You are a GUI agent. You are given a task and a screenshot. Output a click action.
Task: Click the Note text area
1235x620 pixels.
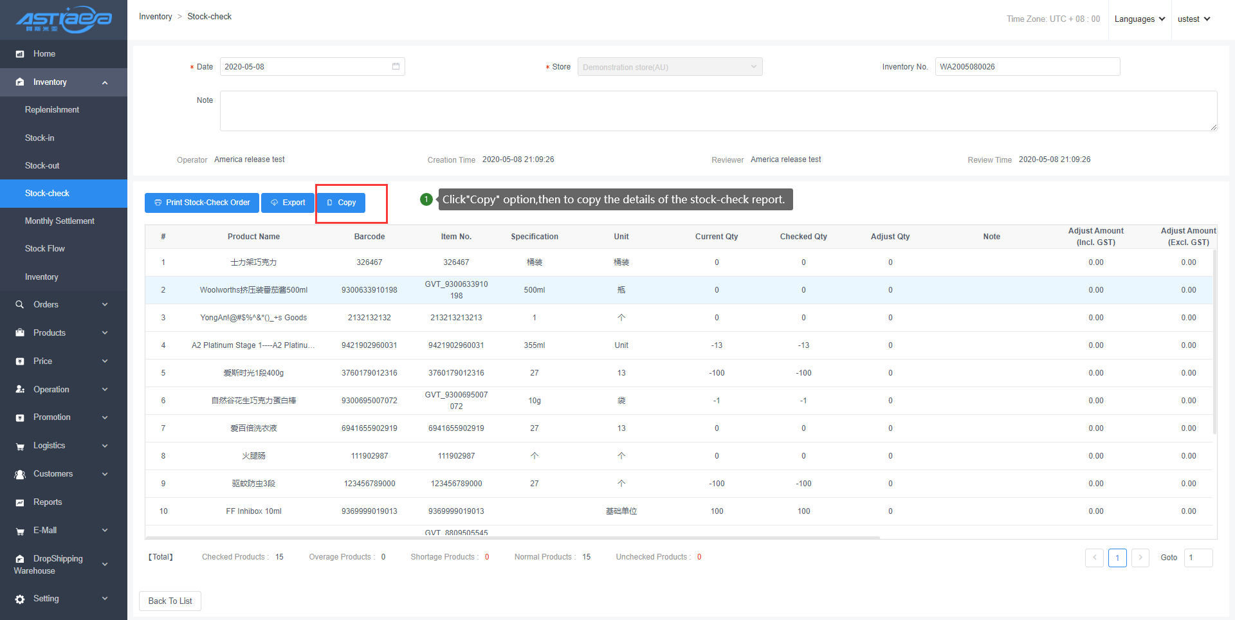coord(718,111)
